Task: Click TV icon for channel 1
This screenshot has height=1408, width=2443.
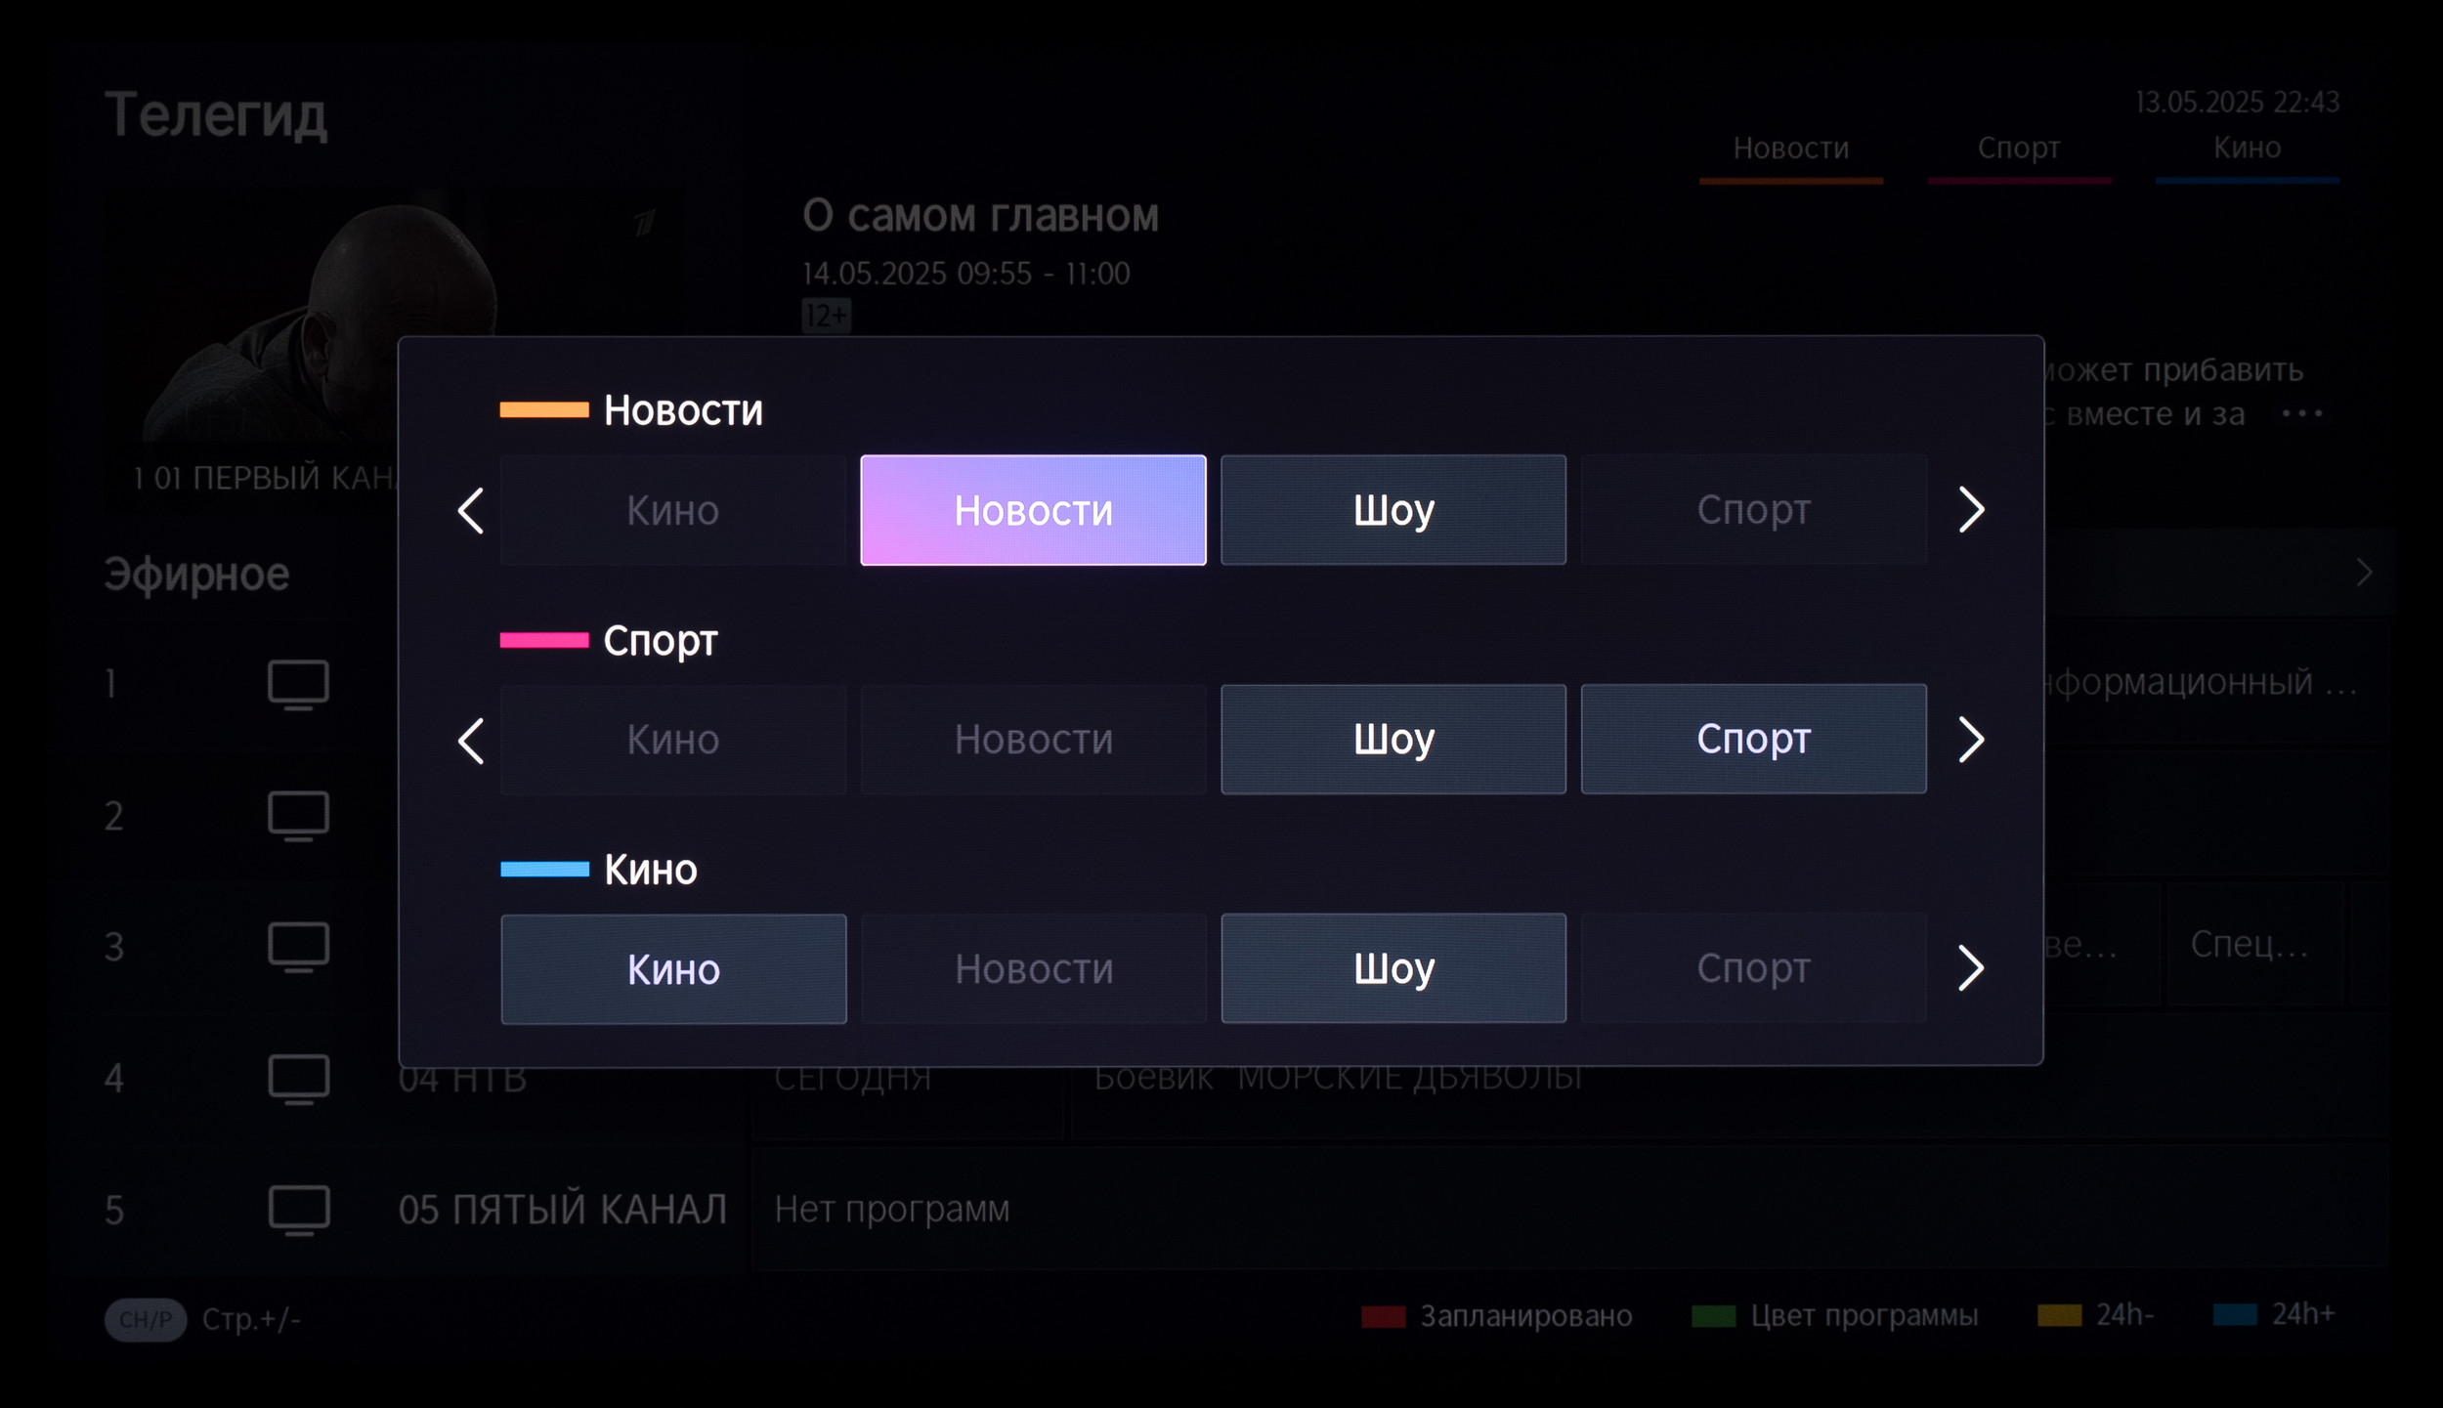Action: (298, 684)
